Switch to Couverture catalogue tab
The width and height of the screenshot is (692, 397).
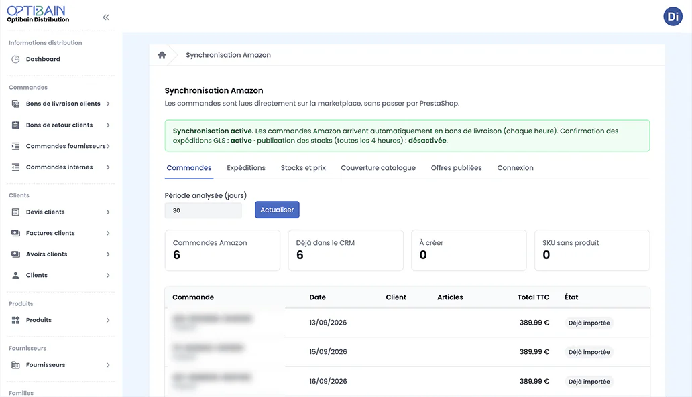tap(378, 168)
